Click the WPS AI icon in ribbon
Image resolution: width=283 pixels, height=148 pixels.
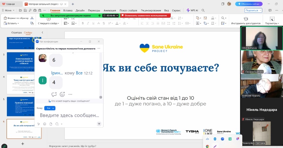tap(192, 11)
